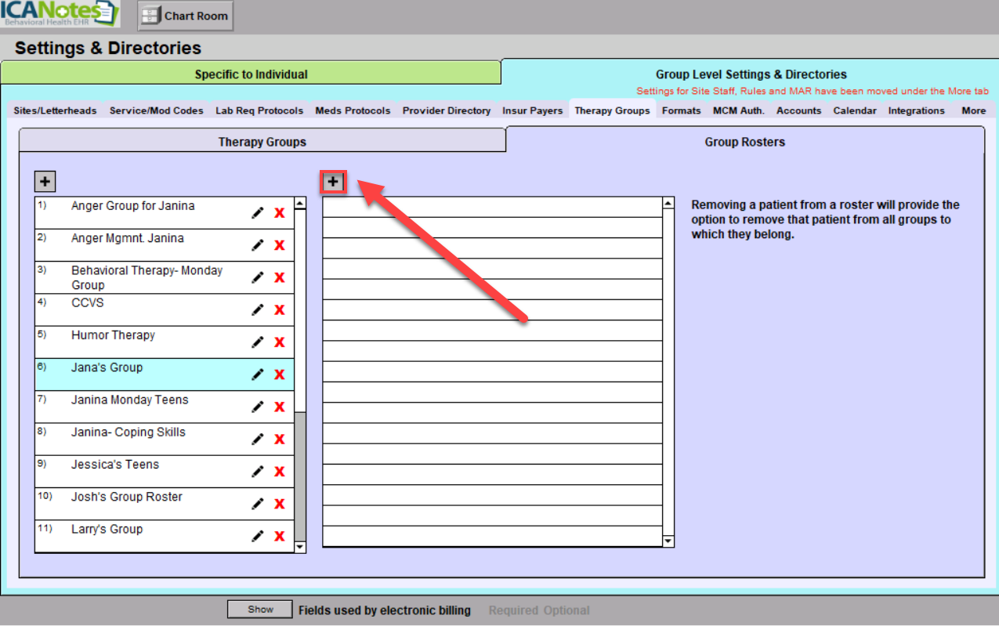Click pencil icon for Josh's Group Roster
The height and width of the screenshot is (626, 999).
[257, 504]
